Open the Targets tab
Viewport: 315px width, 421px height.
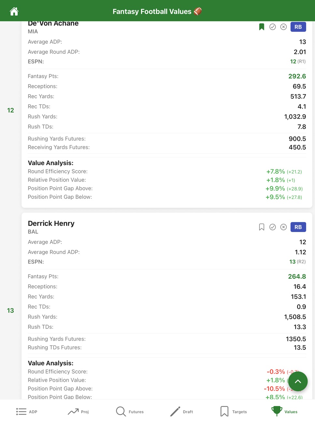tap(233, 412)
